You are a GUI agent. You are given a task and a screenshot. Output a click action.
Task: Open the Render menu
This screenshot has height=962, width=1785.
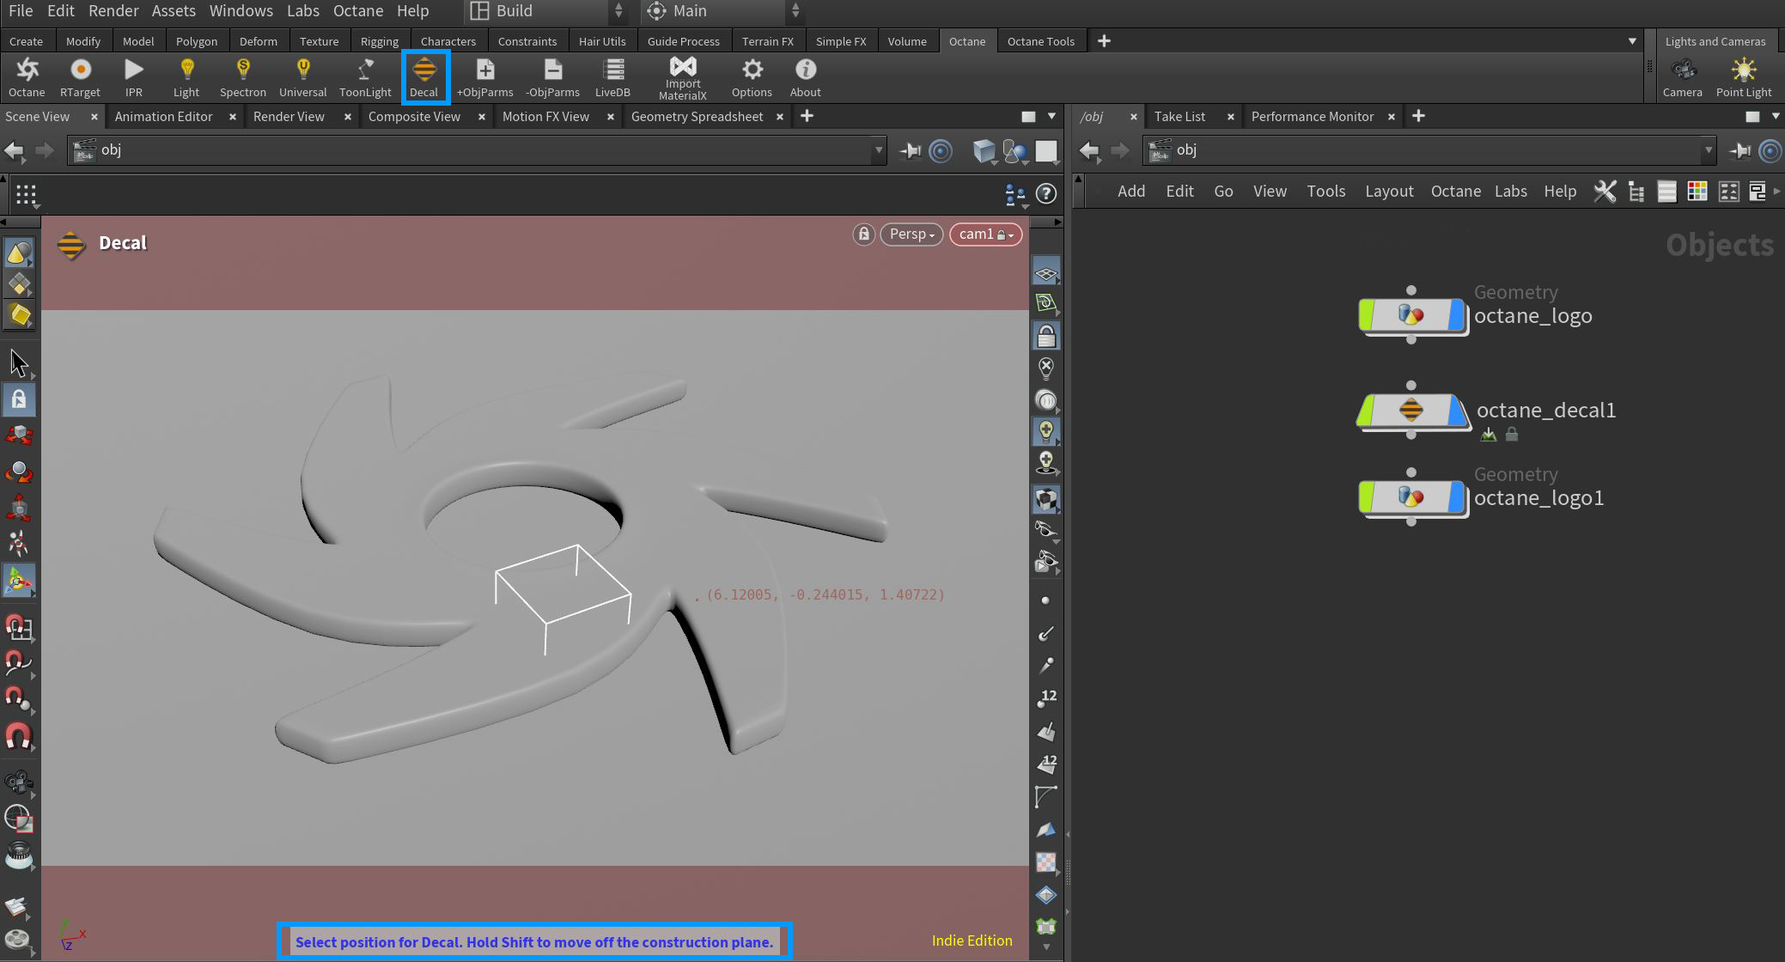click(x=113, y=11)
